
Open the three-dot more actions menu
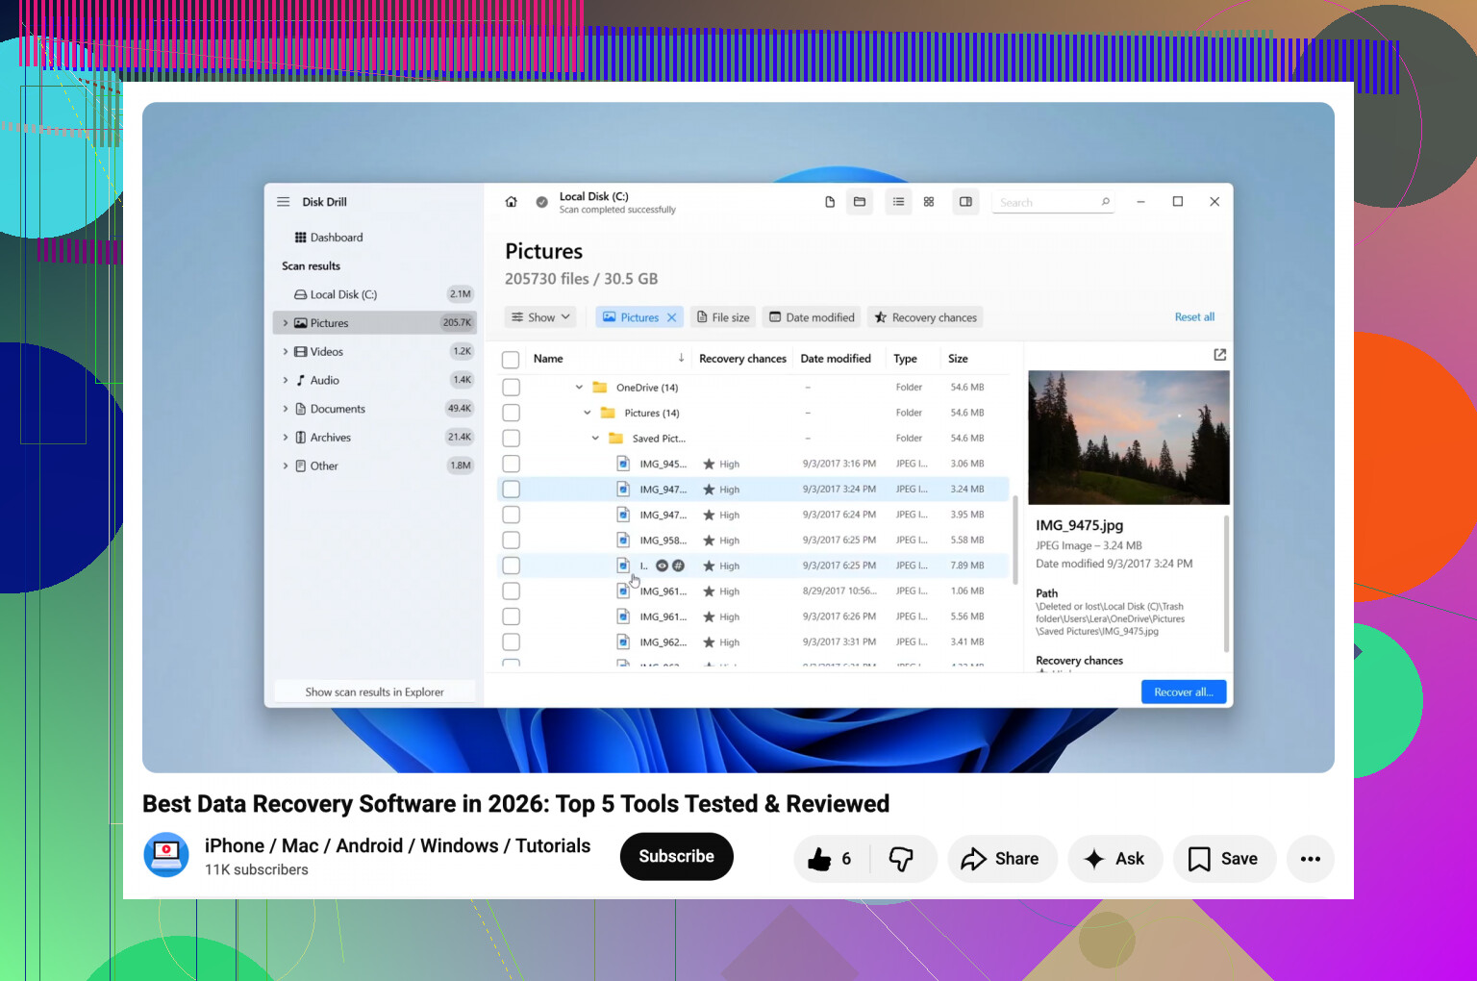[x=1311, y=859]
